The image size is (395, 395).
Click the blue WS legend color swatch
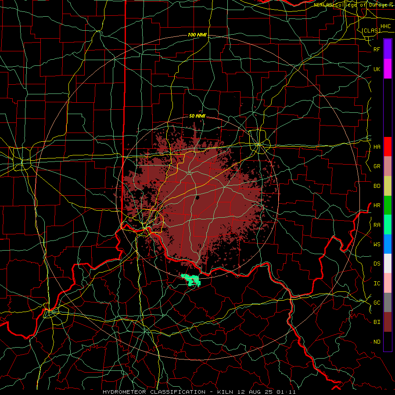pos(388,244)
